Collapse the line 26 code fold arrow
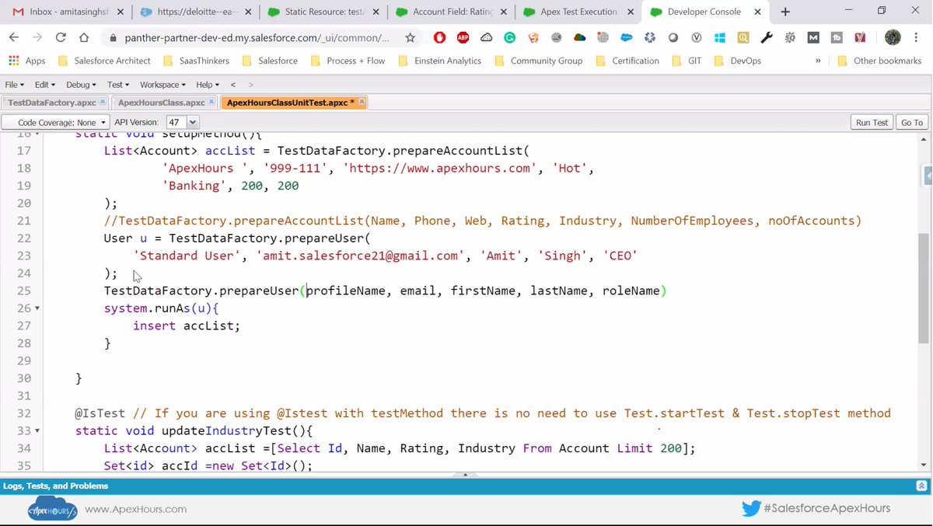Image resolution: width=933 pixels, height=526 pixels. [x=37, y=308]
